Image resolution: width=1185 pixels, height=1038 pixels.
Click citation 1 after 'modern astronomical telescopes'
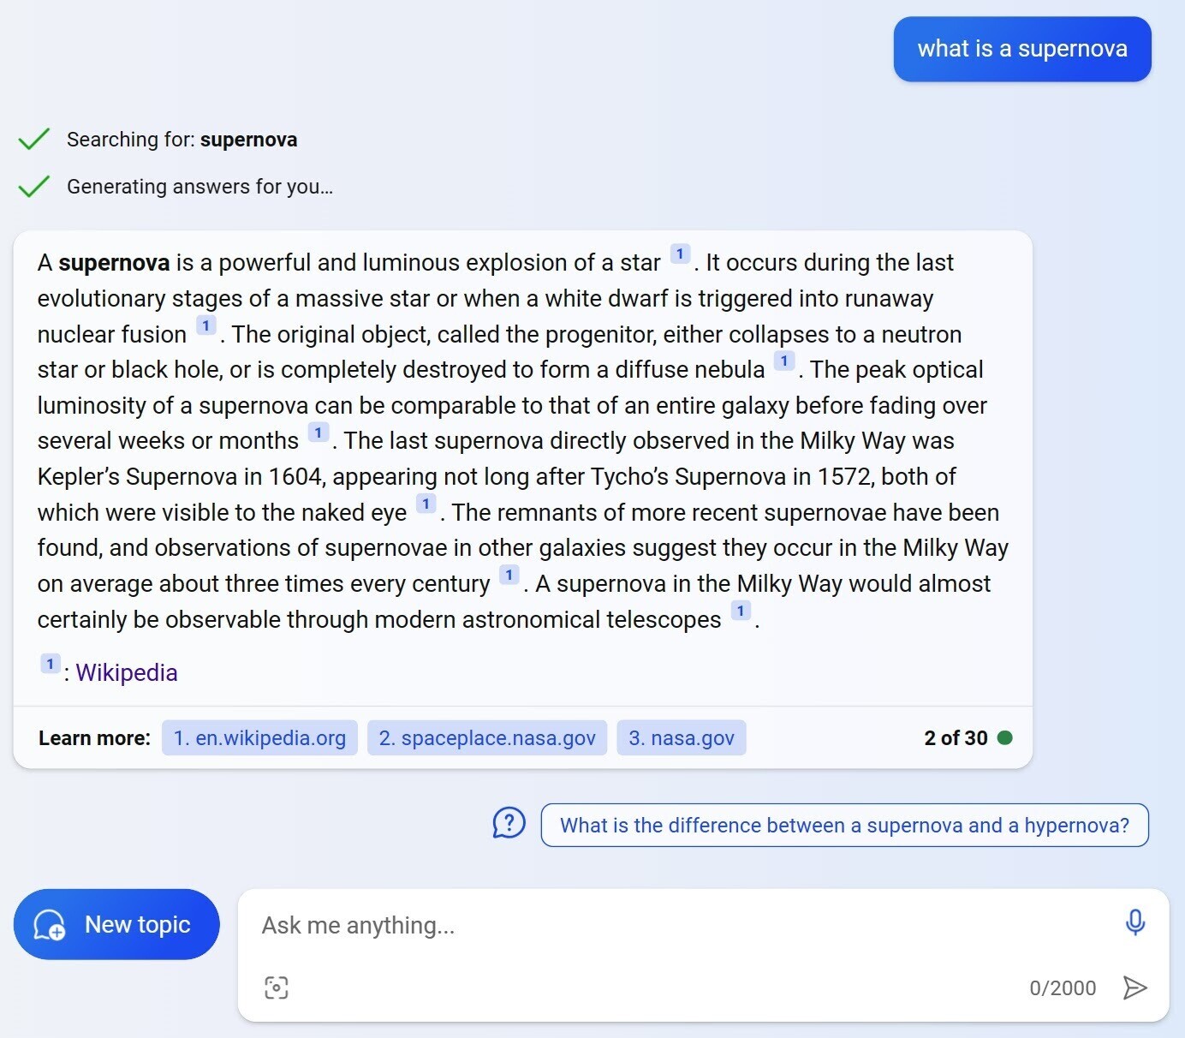click(x=740, y=611)
